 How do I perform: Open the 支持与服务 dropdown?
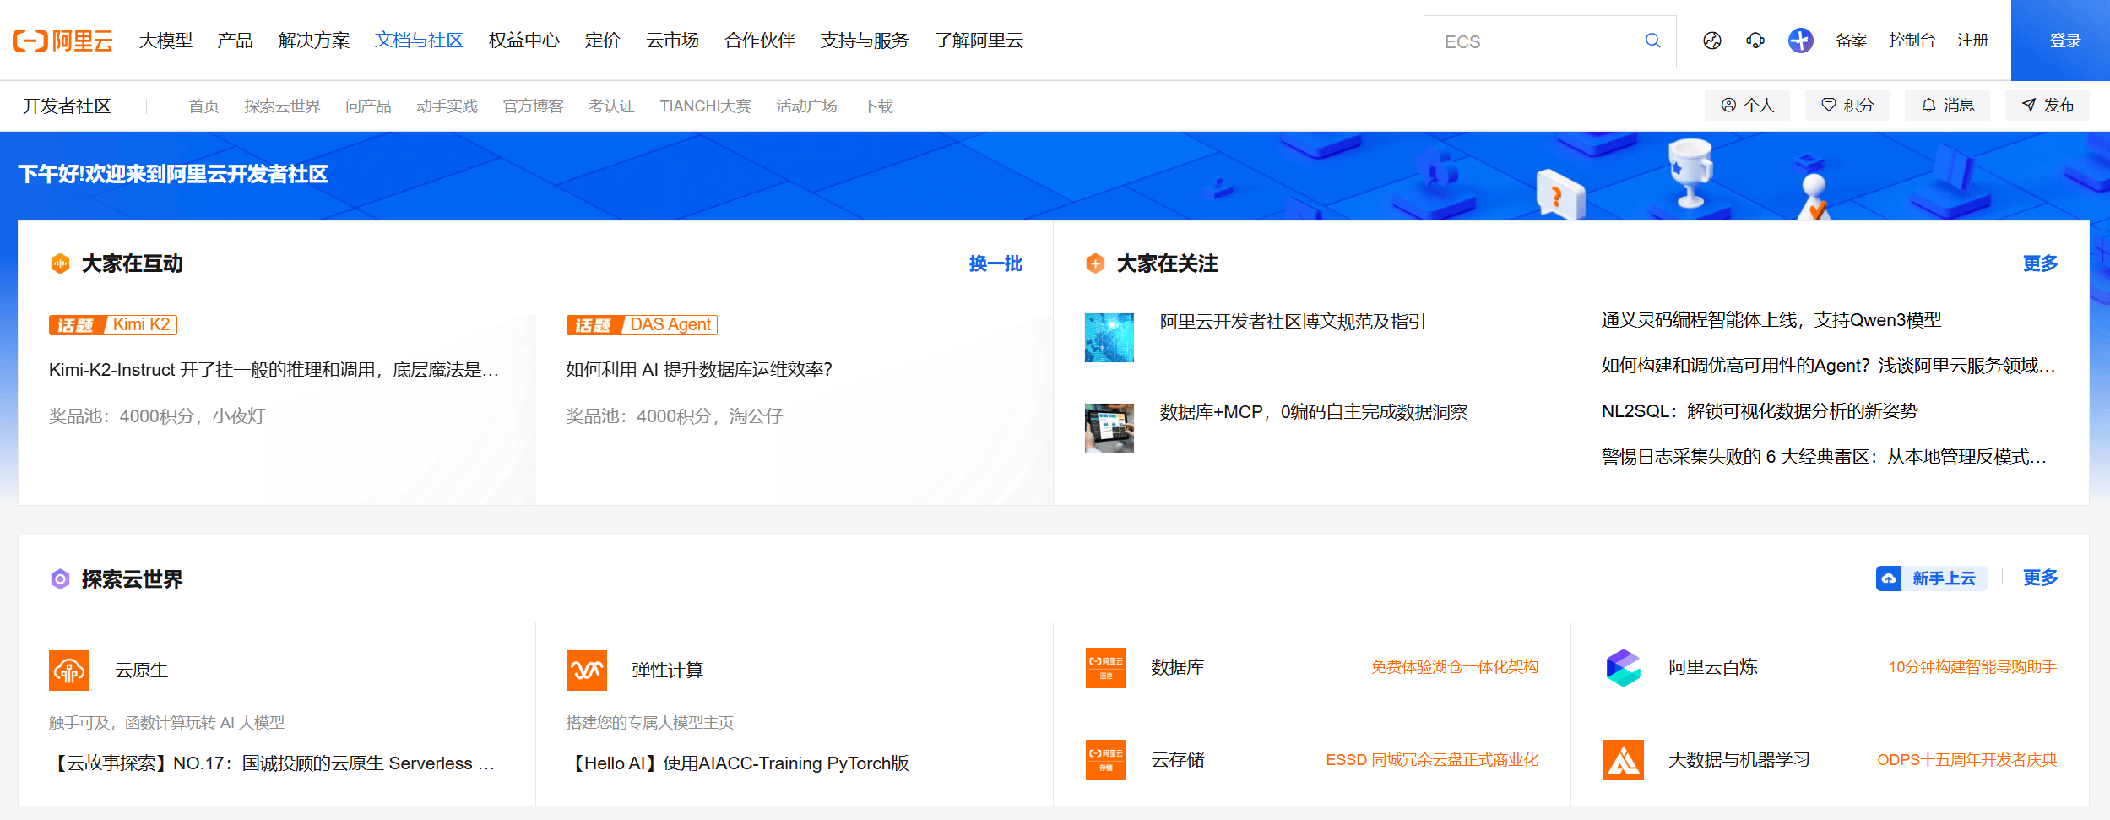pyautogui.click(x=864, y=41)
